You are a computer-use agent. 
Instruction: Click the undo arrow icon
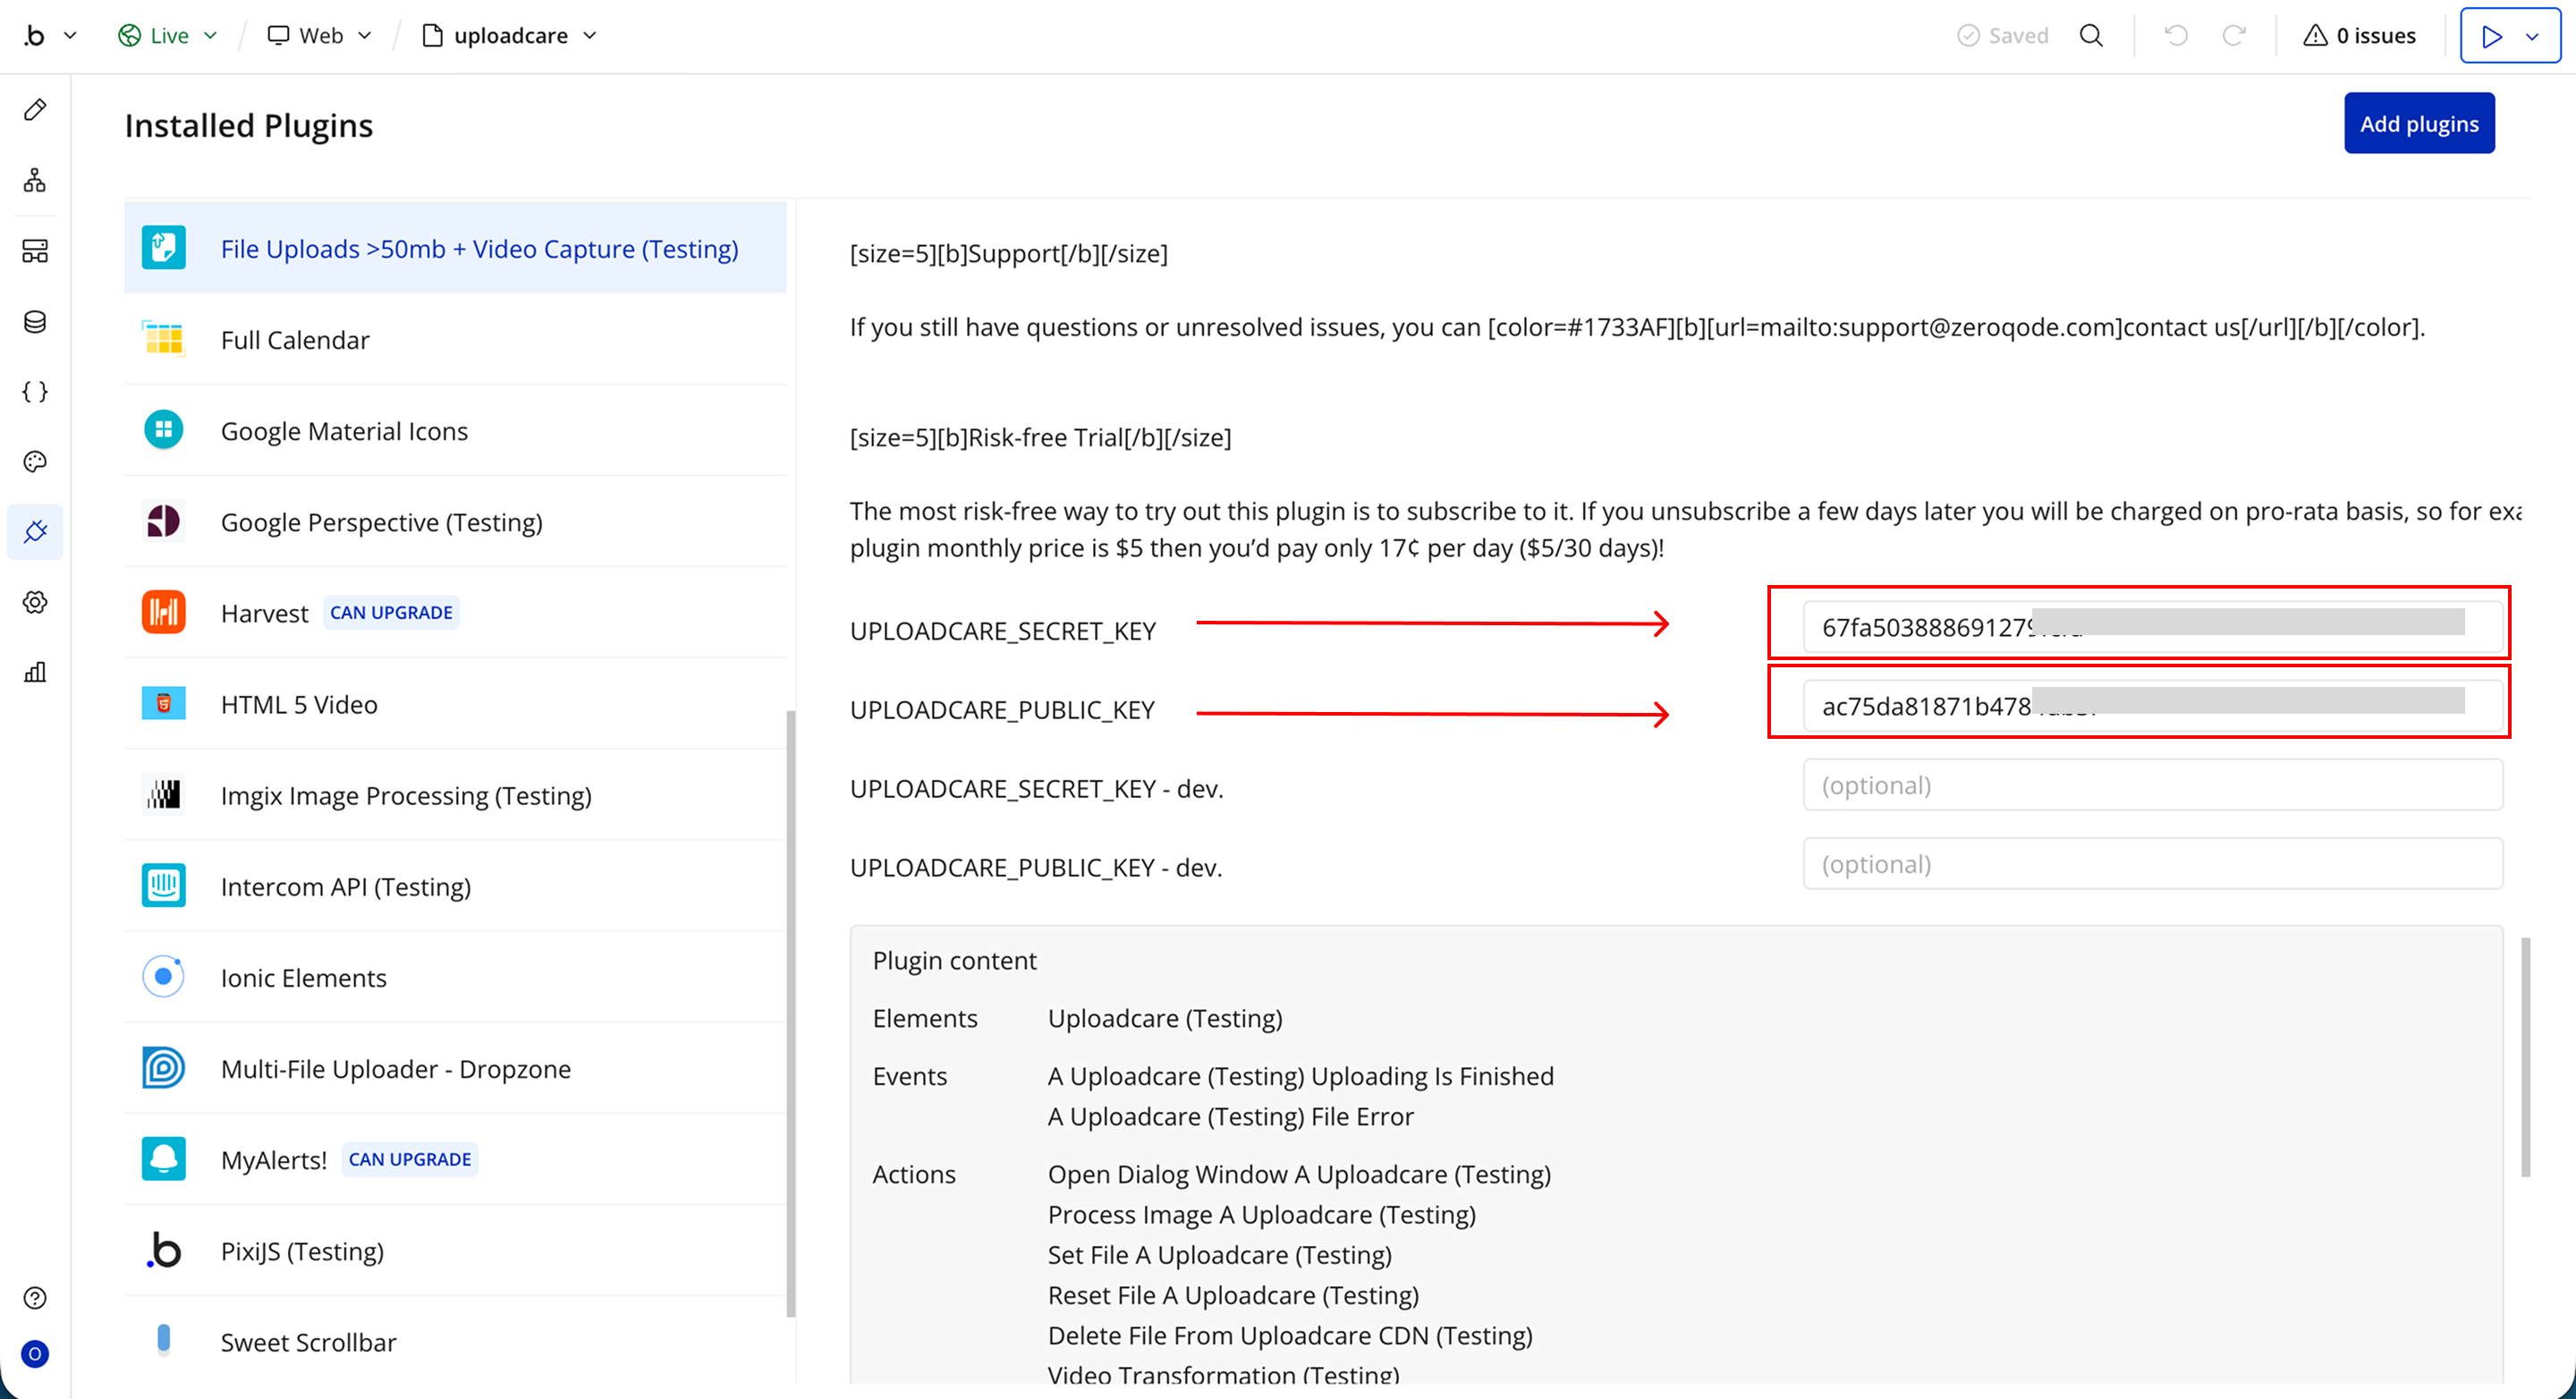(2176, 36)
